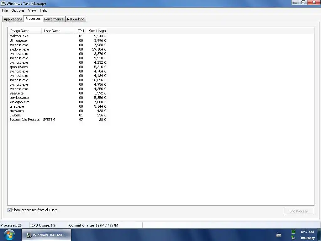Open the View menu
Screen dimensions: 321x241
coord(32,10)
